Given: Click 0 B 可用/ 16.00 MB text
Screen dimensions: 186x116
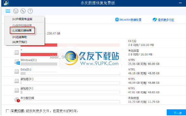Looking at the screenshot, I should (x=140, y=55).
